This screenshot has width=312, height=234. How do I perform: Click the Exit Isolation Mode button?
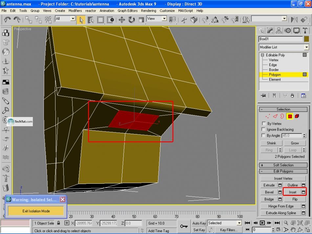pos(36,211)
